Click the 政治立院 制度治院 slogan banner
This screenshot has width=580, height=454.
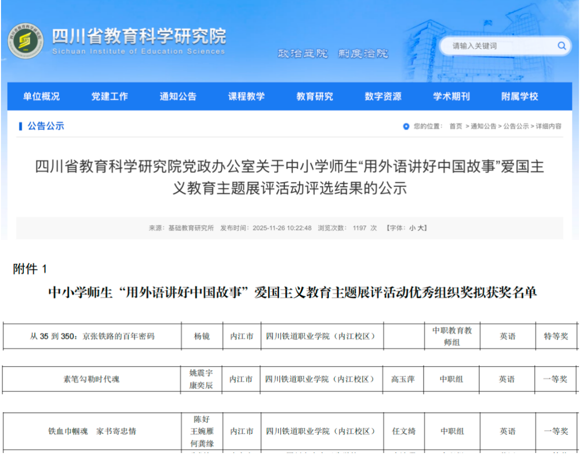point(332,54)
